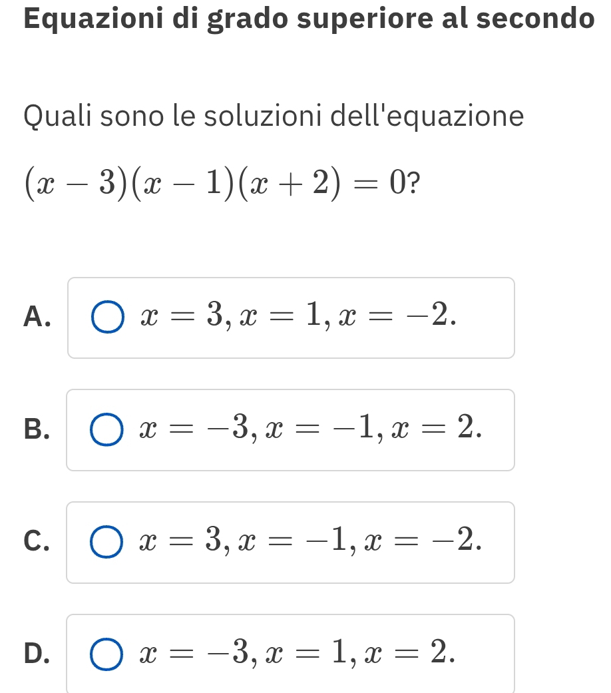Click the question text "Quali sono le soluzioni dell'equazione"
The height and width of the screenshot is (693, 611).
point(274,117)
